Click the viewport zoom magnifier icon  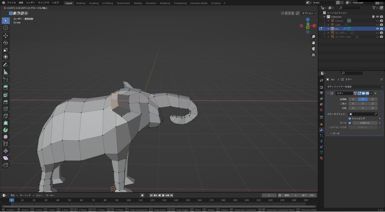click(313, 37)
